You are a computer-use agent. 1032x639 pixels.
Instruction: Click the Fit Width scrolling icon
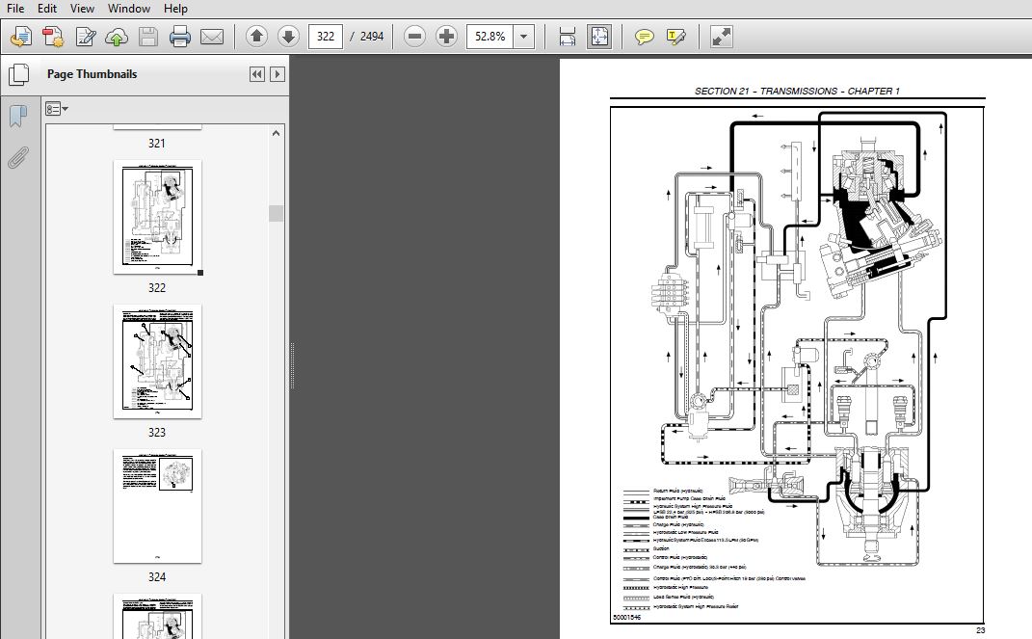[568, 37]
